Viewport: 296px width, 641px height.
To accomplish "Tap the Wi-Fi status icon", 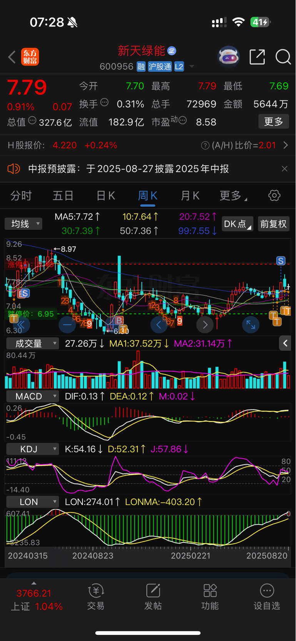I will (x=239, y=22).
